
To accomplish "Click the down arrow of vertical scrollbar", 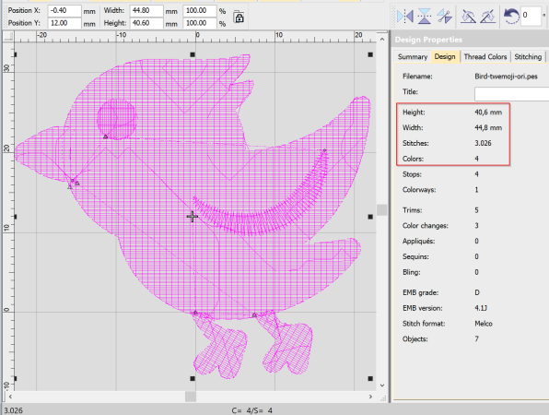I will coord(382,385).
